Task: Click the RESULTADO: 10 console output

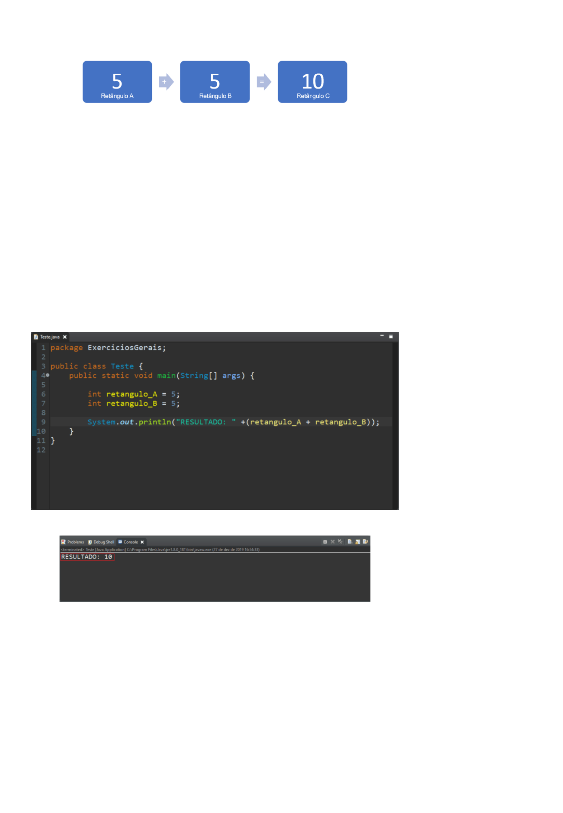Action: 87,557
